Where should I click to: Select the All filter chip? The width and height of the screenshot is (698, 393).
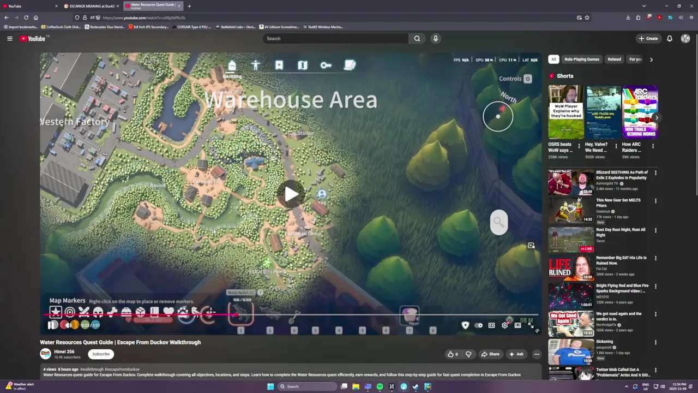[x=553, y=59]
